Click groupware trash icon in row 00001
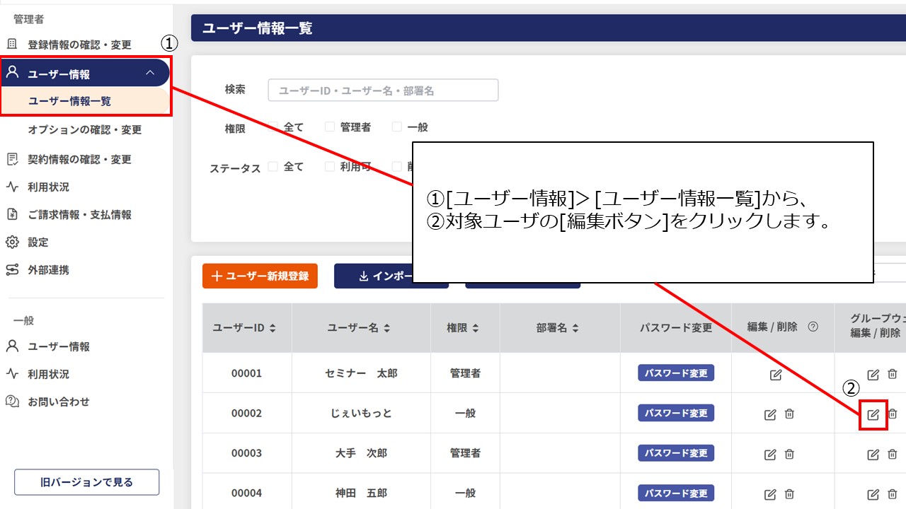906x509 pixels. coord(893,374)
